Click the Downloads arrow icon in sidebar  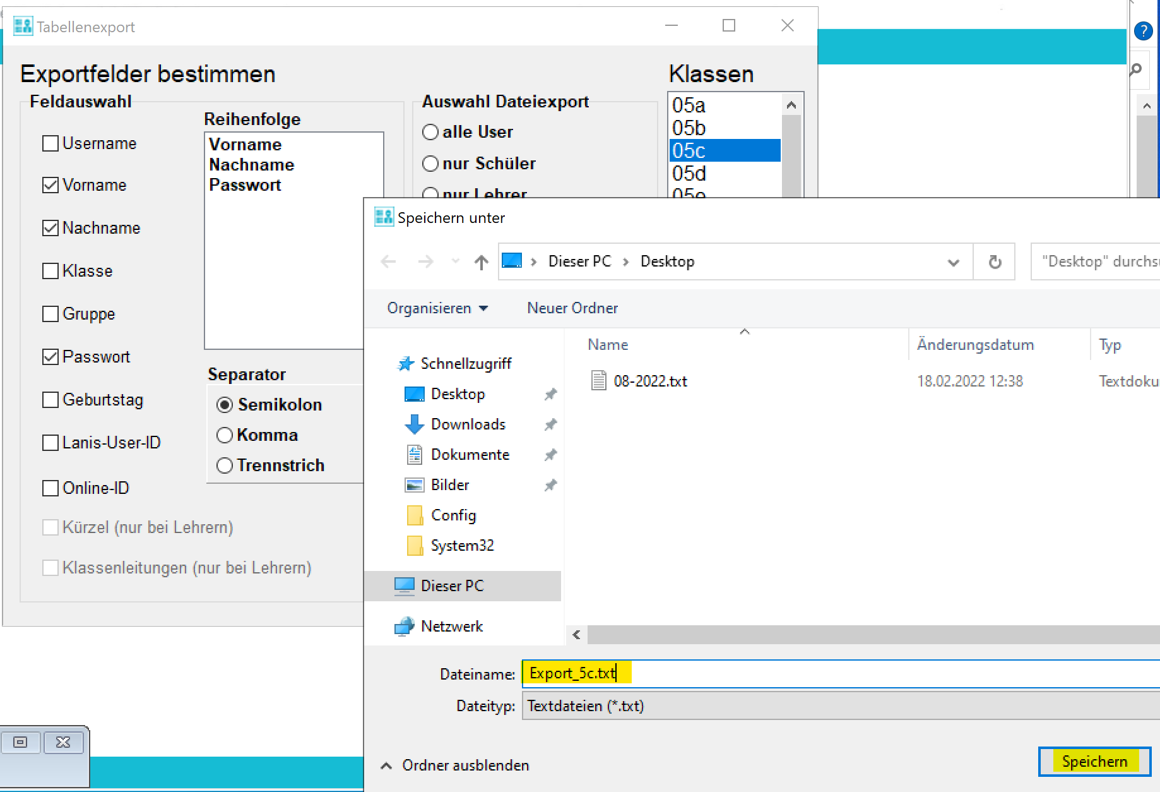(414, 424)
